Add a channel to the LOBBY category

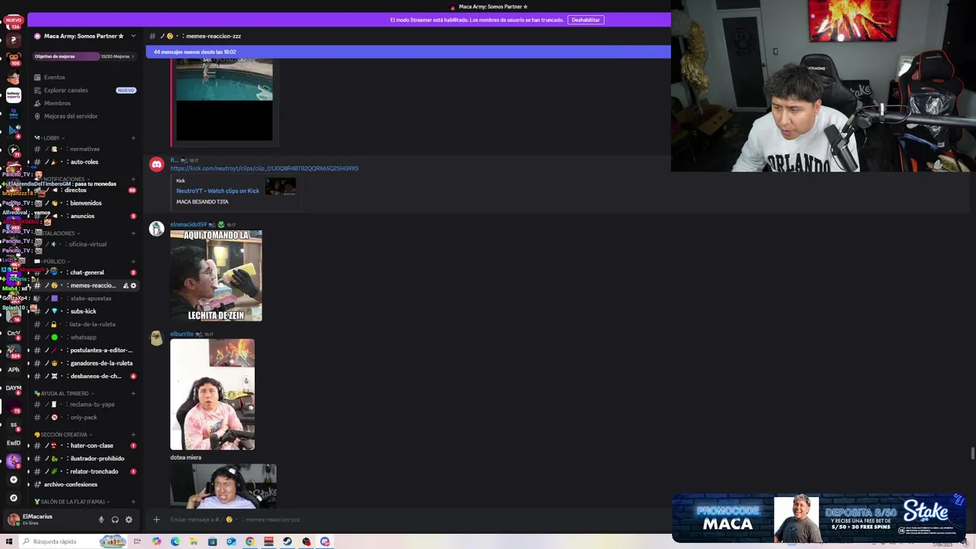pyautogui.click(x=133, y=138)
